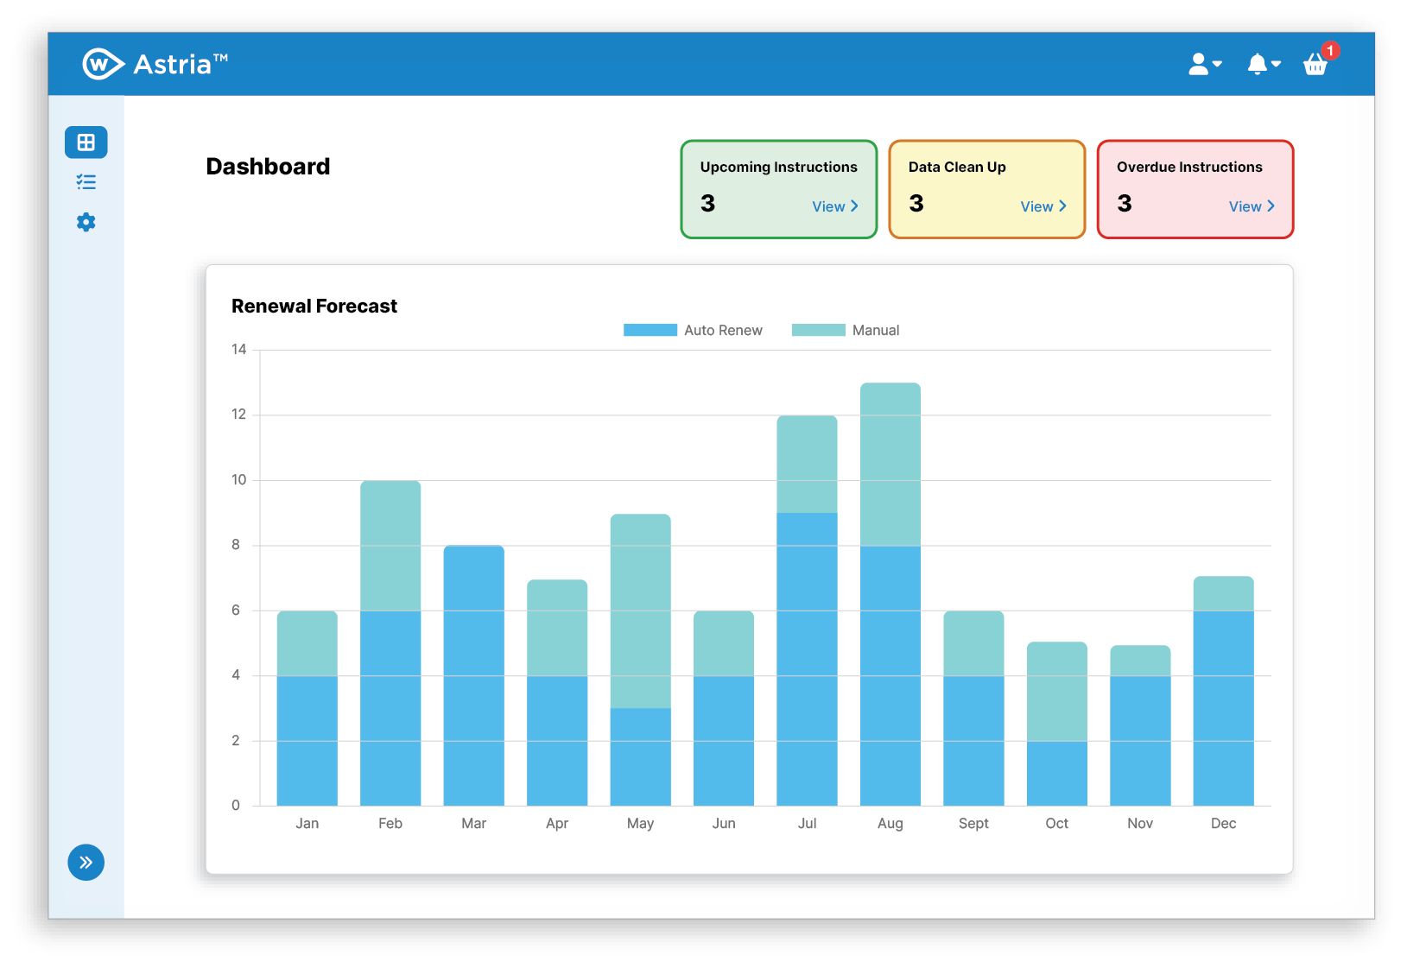The height and width of the screenshot is (968, 1407).
Task: Toggle Auto Renew legend swatch
Action: [650, 330]
